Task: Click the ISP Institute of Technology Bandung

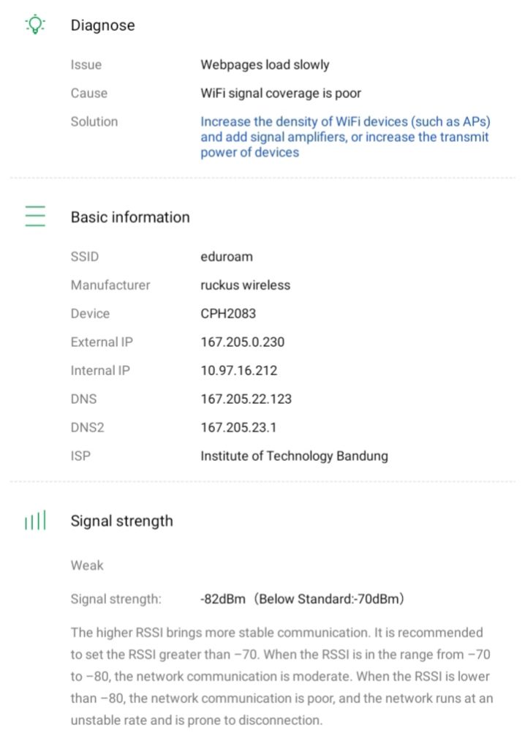Action: pos(294,456)
